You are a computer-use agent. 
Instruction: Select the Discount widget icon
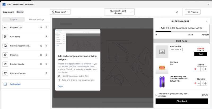click(5, 55)
